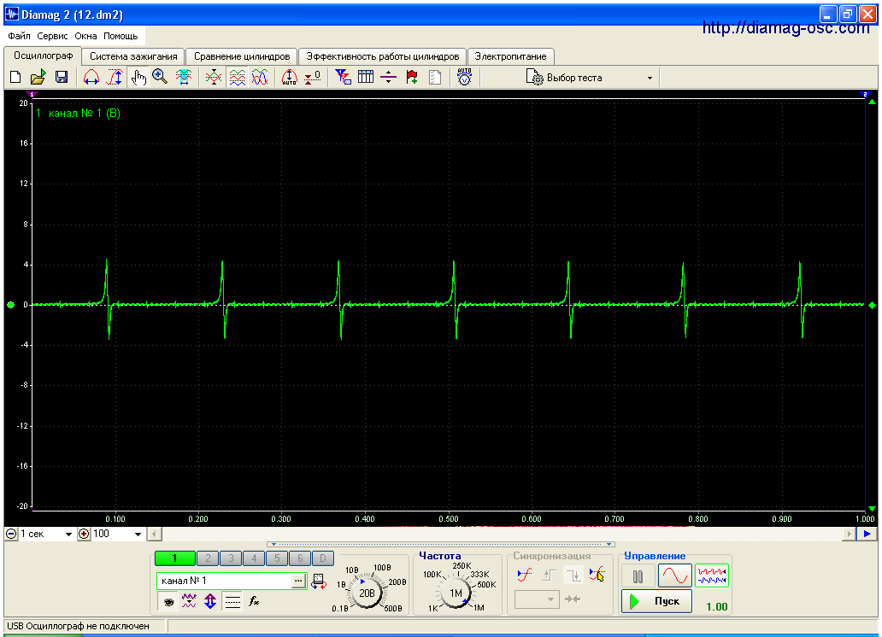Click the AUTO voltmeter icon
882x637 pixels.
tap(464, 77)
